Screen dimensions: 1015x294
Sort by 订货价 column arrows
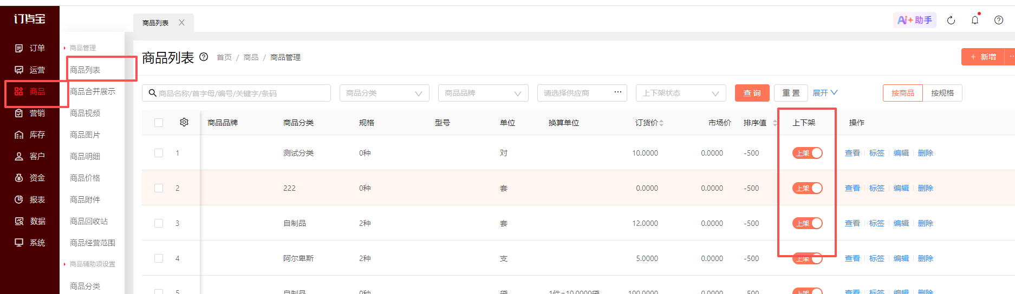click(x=661, y=123)
